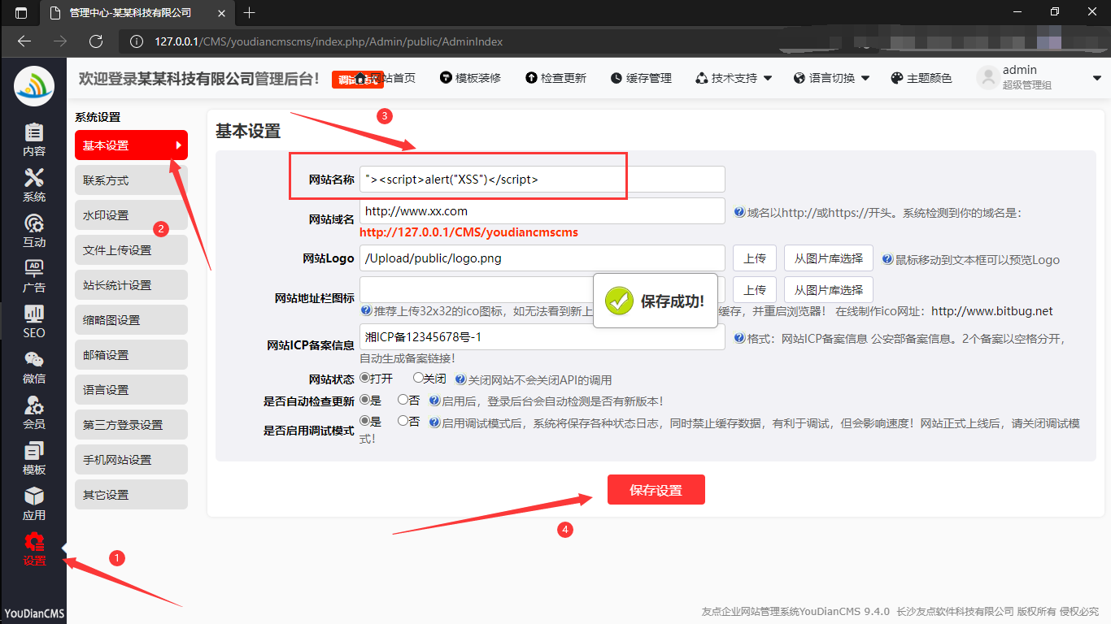Select 缩略图设置 in settings menu

[x=131, y=320]
